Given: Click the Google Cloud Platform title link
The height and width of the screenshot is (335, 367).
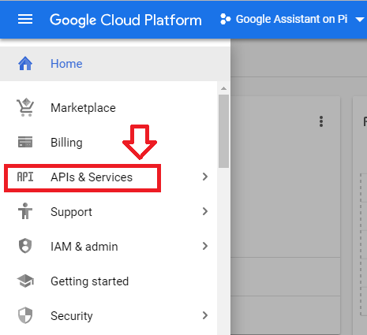Looking at the screenshot, I should pos(125,20).
